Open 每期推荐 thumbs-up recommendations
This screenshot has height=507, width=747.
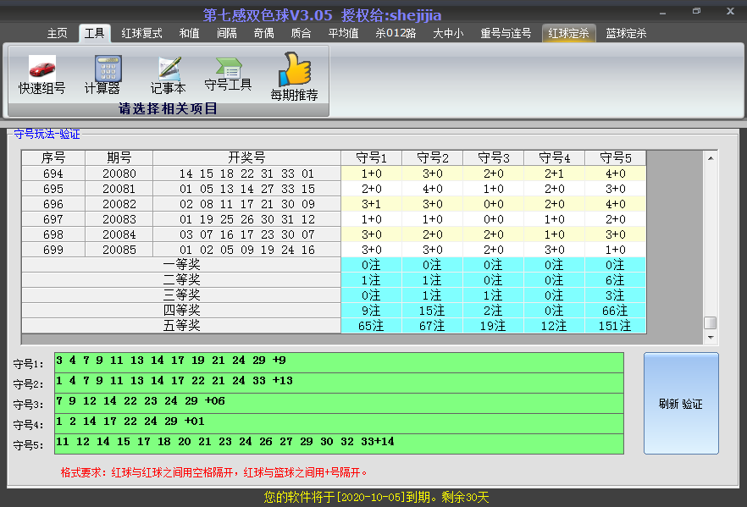(294, 76)
